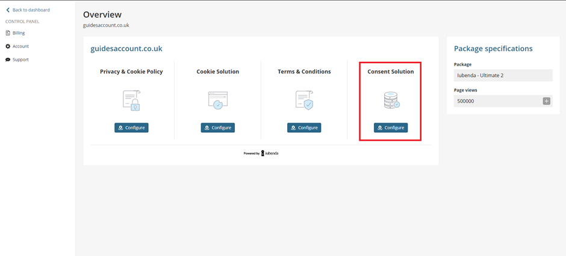Select the Consent Solution title
The image size is (566, 256).
(391, 72)
